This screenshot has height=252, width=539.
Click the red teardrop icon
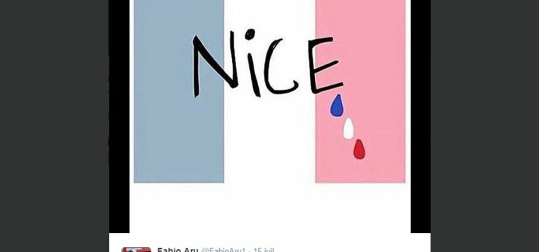click(359, 149)
